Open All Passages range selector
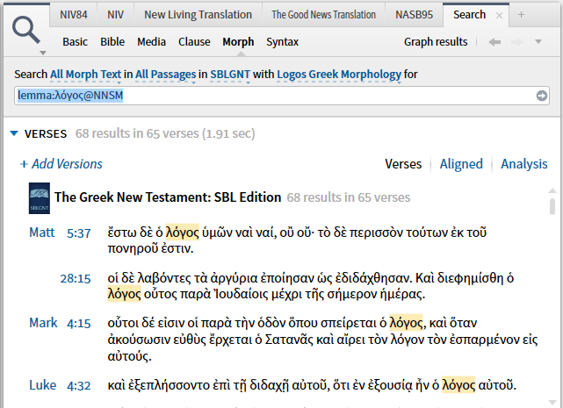Viewport: 563px width, 408px height. (x=165, y=75)
